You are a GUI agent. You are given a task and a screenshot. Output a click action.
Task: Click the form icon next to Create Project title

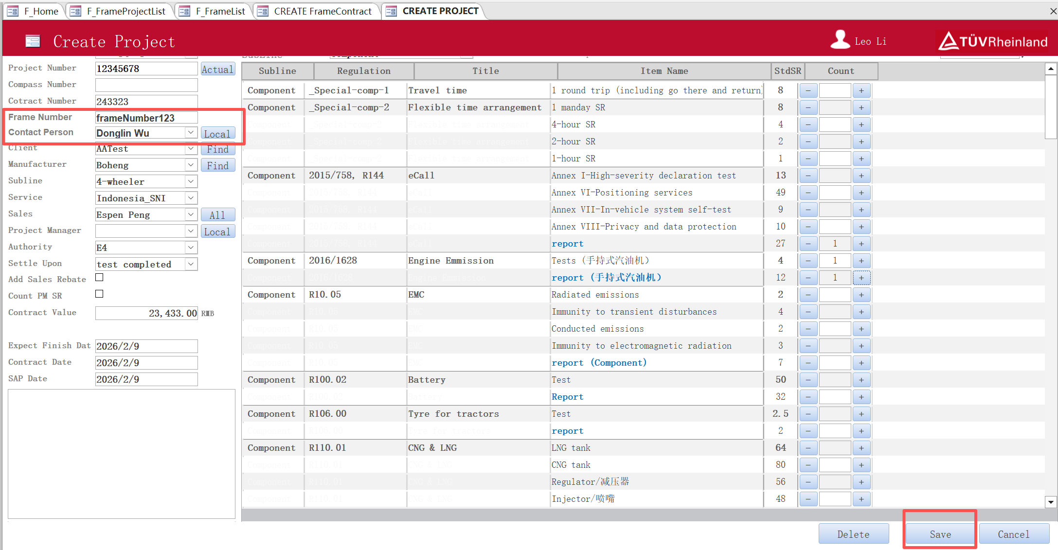tap(33, 41)
